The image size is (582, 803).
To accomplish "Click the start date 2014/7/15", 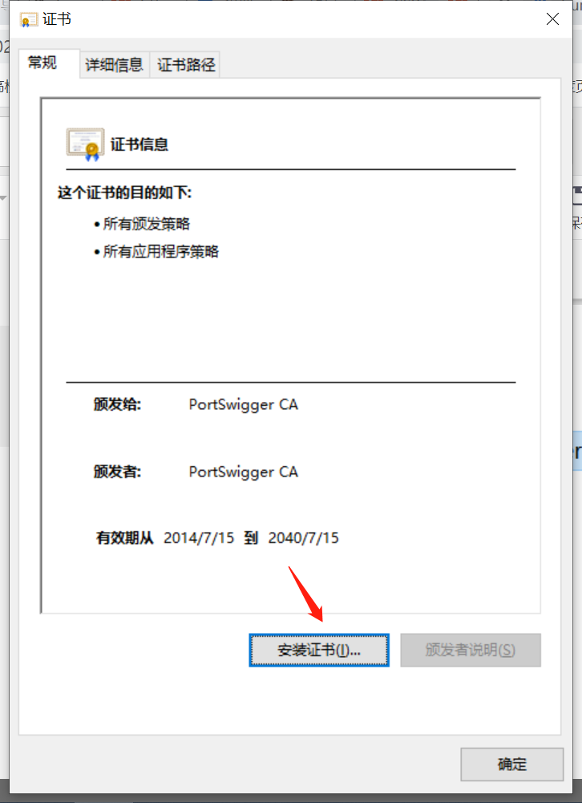I will [x=199, y=537].
